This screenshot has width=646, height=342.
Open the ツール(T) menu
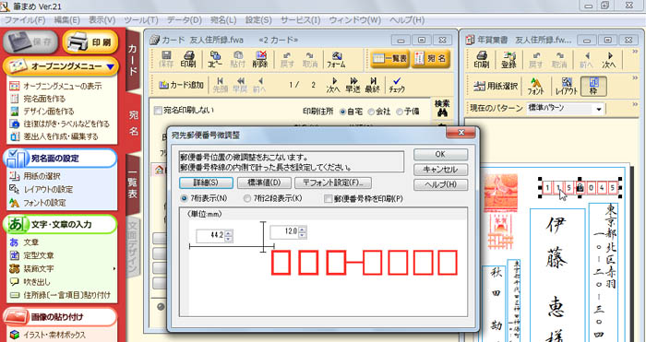[141, 19]
